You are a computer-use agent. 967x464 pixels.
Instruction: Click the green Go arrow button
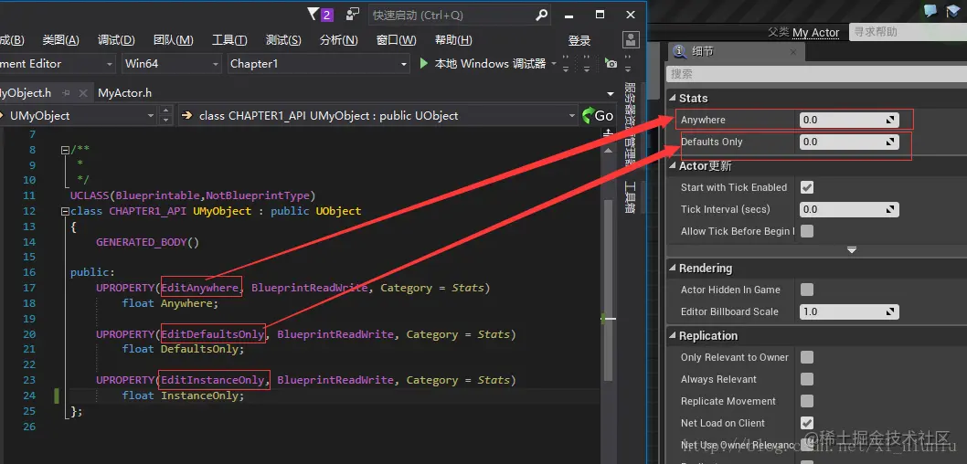[x=599, y=115]
